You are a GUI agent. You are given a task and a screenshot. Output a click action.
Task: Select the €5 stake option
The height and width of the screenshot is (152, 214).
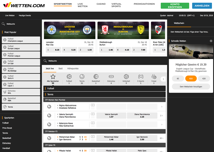pos(178,79)
